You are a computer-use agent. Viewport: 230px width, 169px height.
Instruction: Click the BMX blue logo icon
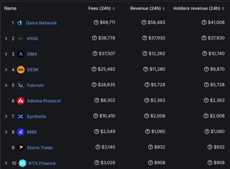20,132
